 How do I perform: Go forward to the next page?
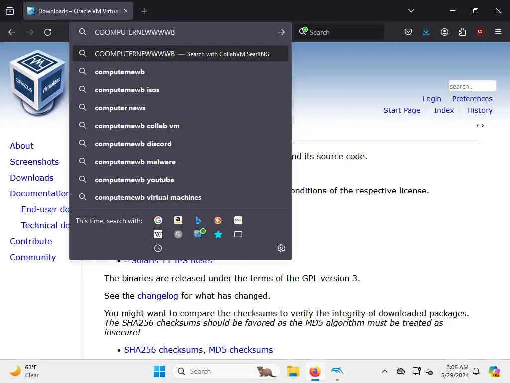pos(30,32)
